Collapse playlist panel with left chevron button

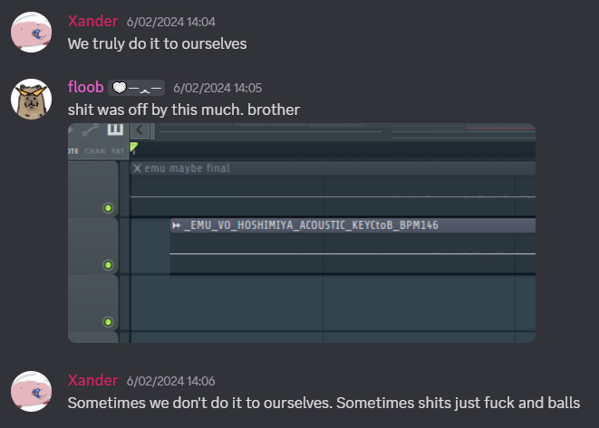click(x=141, y=130)
